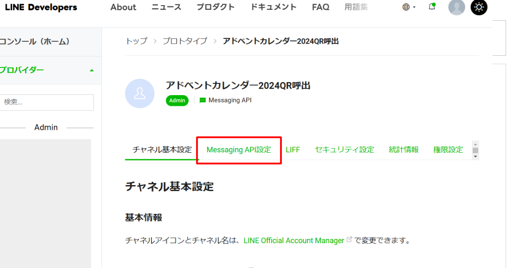
Task: Open the notifications bell icon
Action: [432, 7]
